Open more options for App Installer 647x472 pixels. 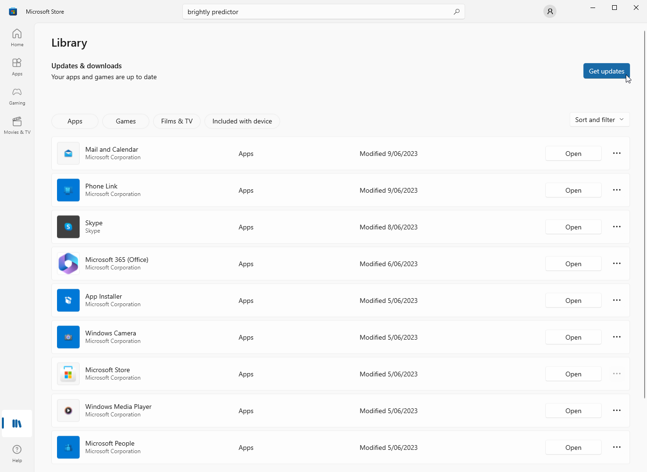coord(617,301)
